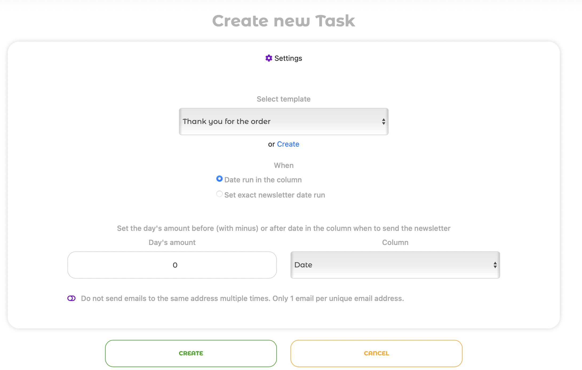Open the Select template dropdown
The width and height of the screenshot is (582, 370).
point(284,122)
